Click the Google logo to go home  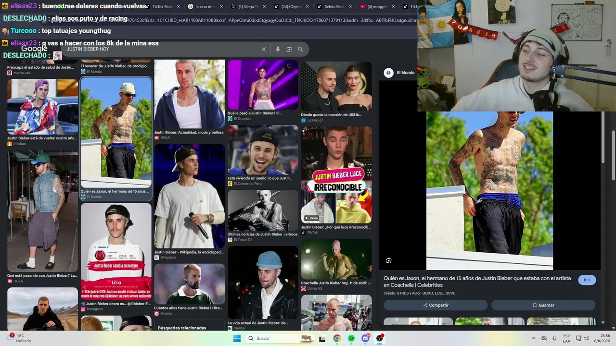pos(34,49)
